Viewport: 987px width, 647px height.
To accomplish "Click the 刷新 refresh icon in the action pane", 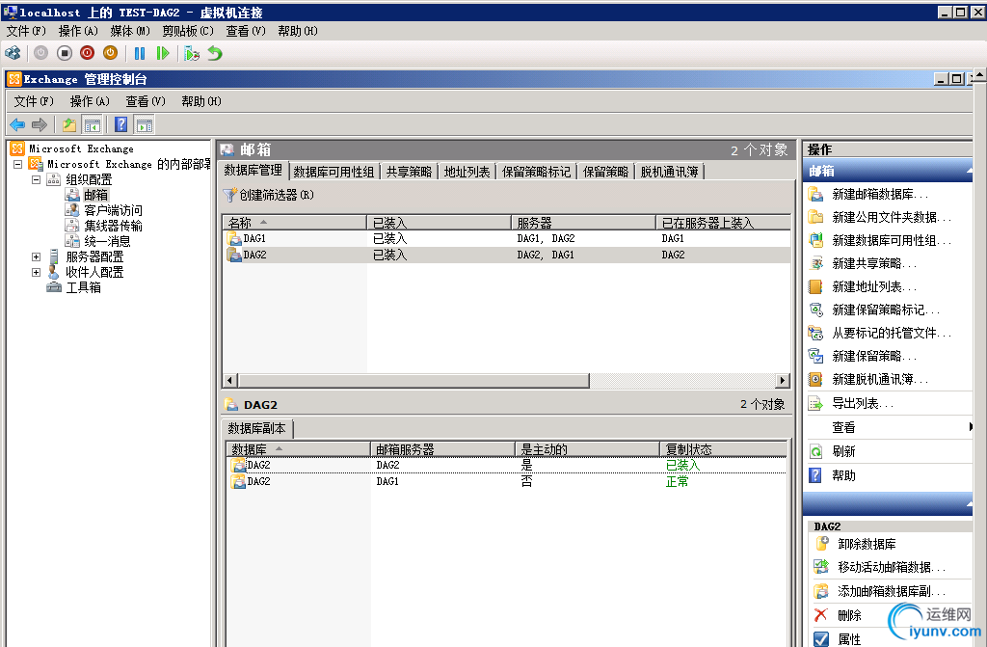I will tap(815, 451).
